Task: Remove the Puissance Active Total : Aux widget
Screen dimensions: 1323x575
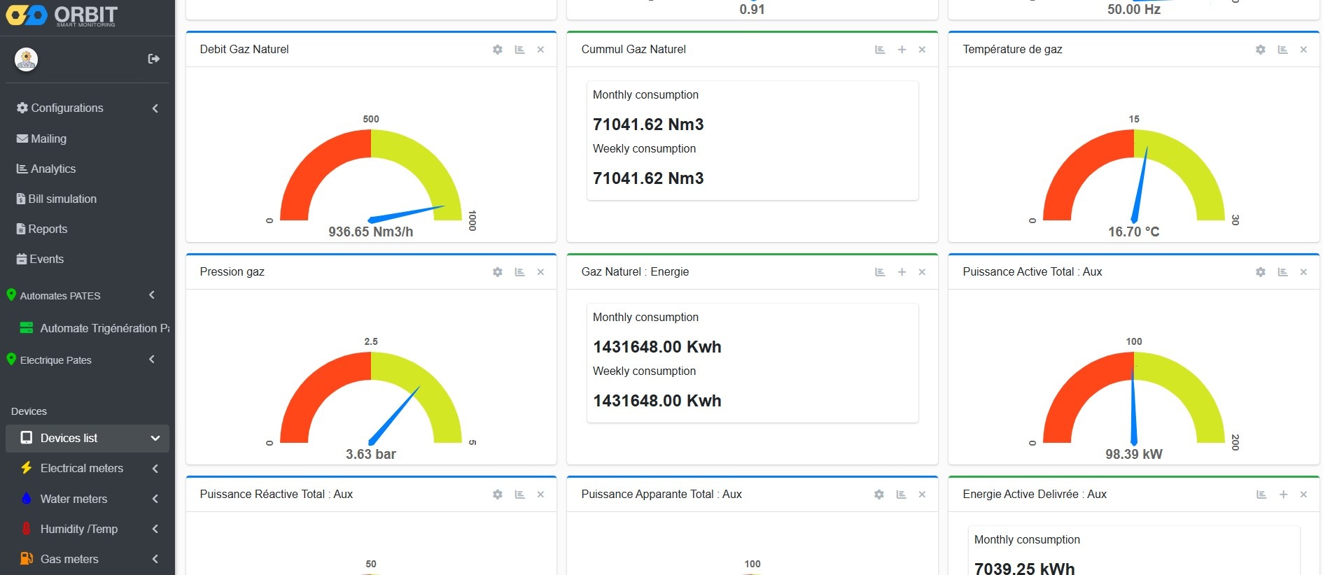Action: tap(1303, 272)
